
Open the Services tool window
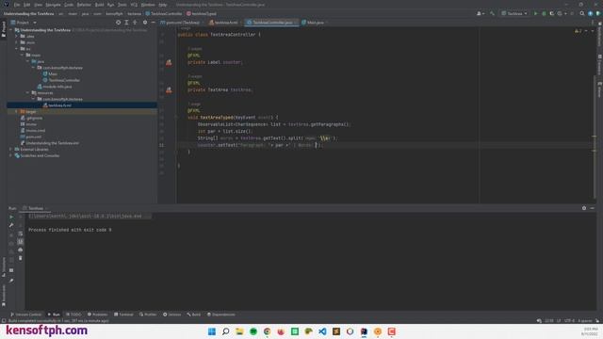point(171,315)
